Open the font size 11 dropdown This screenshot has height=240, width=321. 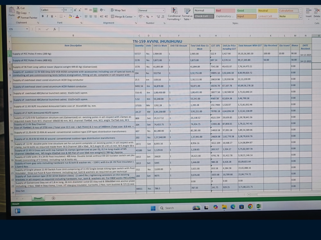[x=71, y=10]
